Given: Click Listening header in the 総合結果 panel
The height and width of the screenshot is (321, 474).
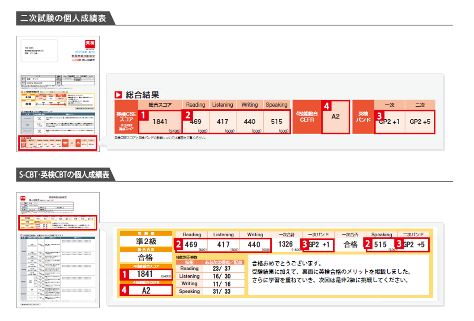Looking at the screenshot, I should [x=222, y=105].
